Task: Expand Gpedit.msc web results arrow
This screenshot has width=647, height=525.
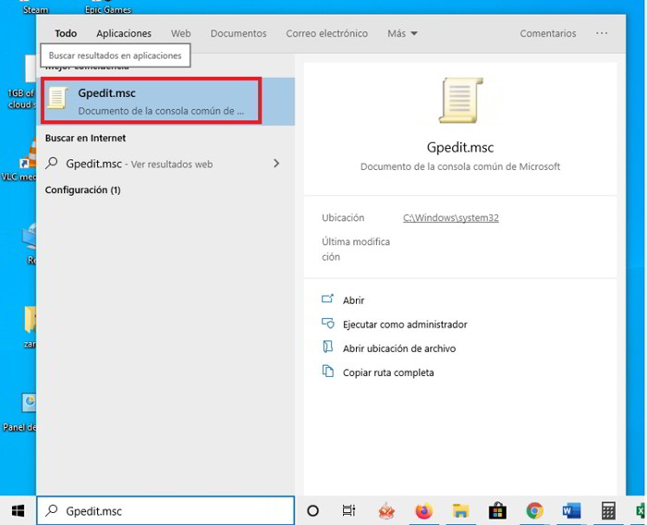Action: point(275,164)
